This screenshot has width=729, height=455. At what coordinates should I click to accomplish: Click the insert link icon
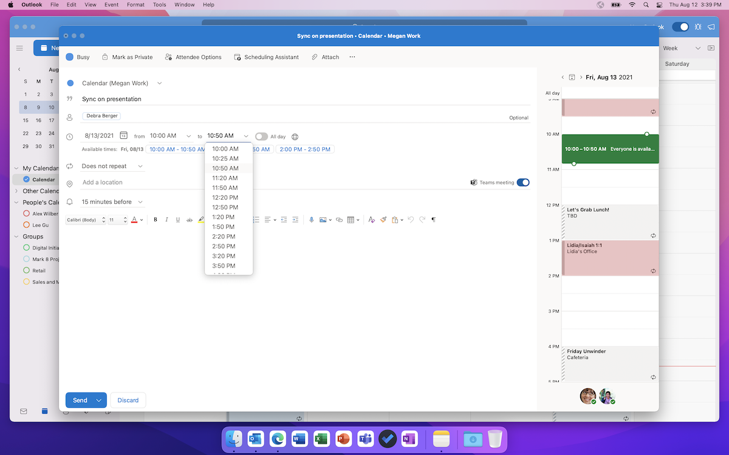point(339,220)
